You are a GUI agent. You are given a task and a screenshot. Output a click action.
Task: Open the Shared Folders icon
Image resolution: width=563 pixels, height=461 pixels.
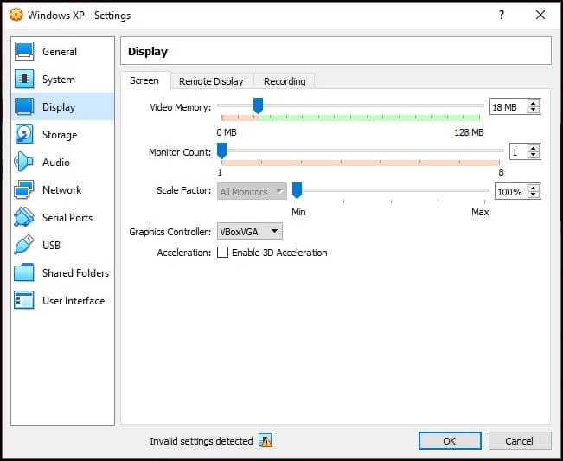(x=24, y=273)
